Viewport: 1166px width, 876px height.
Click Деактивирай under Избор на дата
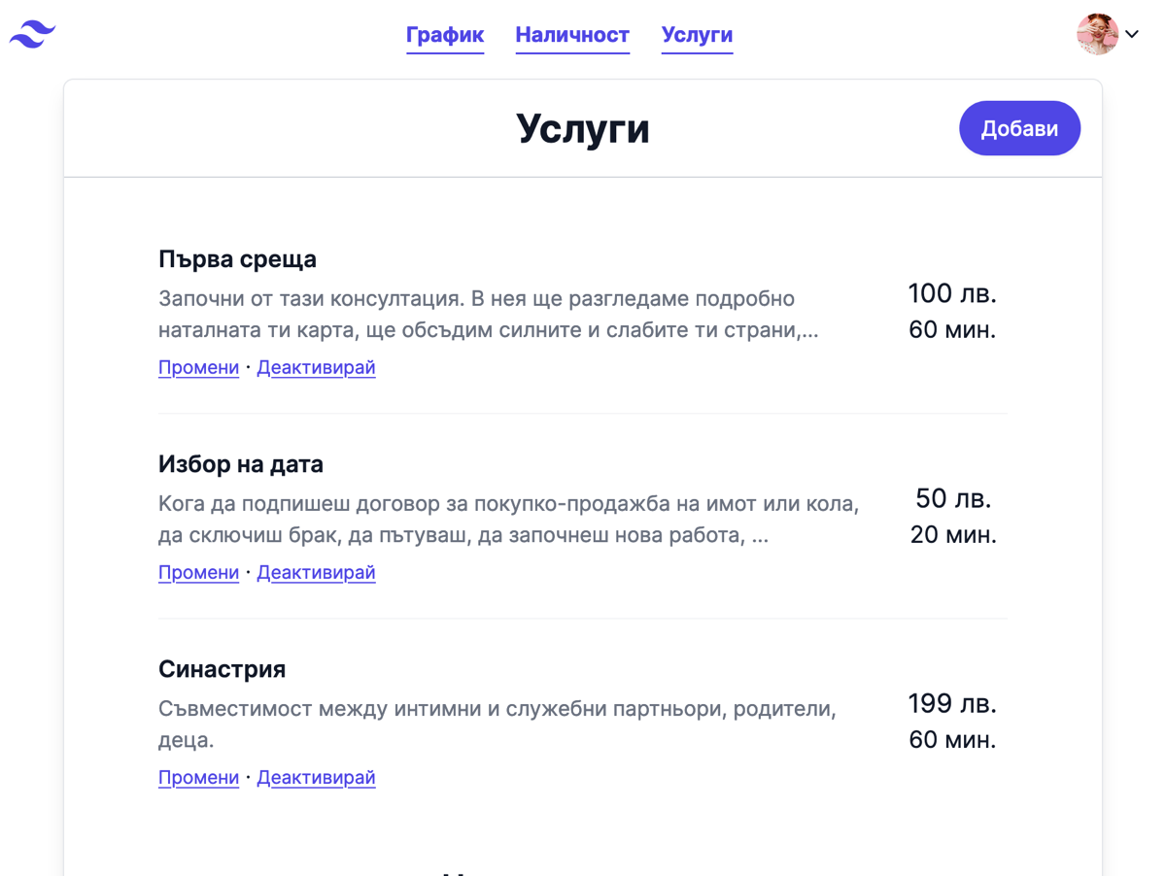tap(316, 572)
